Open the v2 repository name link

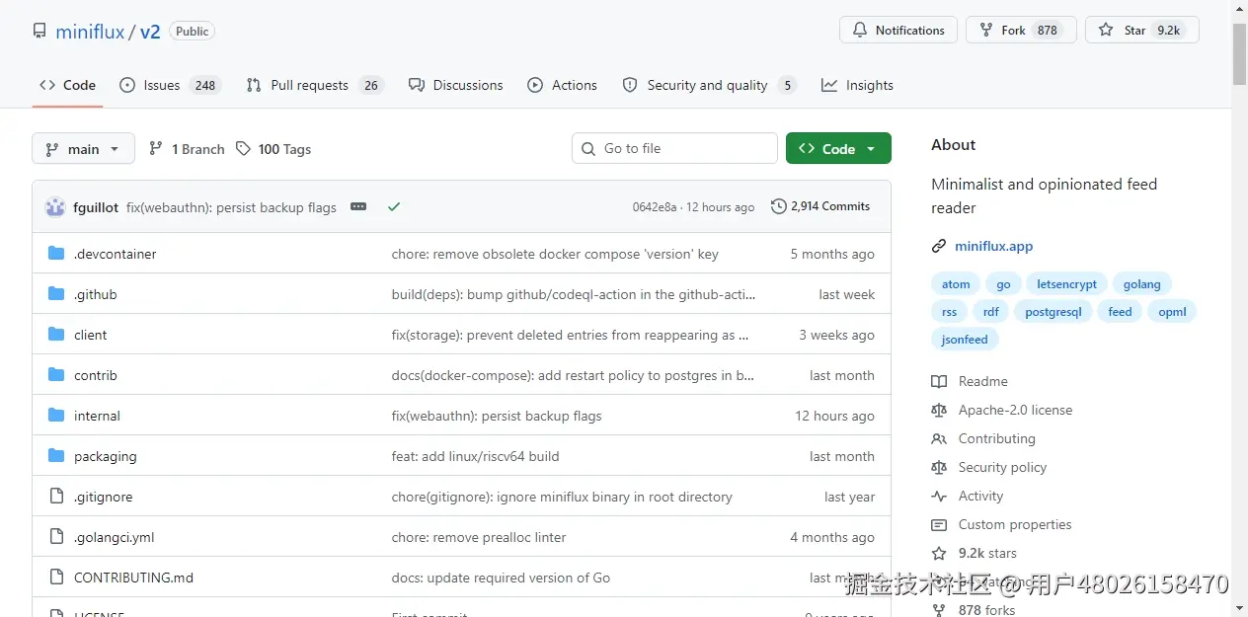pos(150,32)
